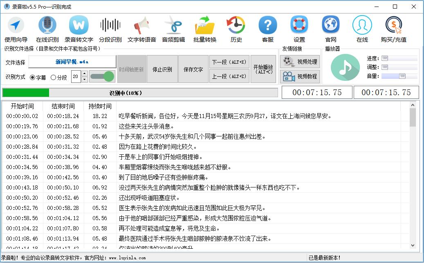Open 历史 history icon
The image size is (424, 263).
[x=236, y=29]
